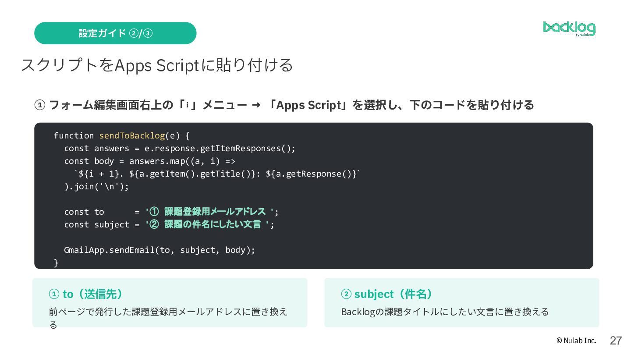The height and width of the screenshot is (355, 631).
Task: Select the text Backlogの課題タイトルにしたい文言に置き換える
Action: coord(445,312)
